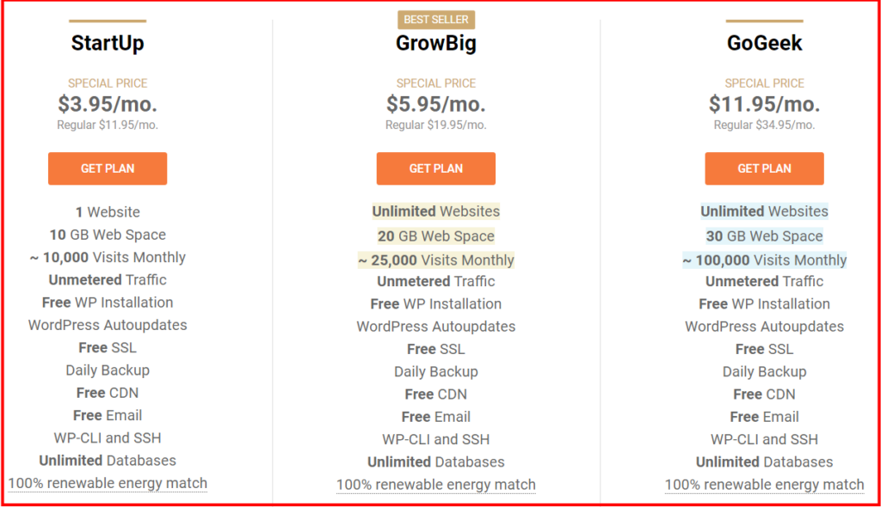Click the GET PLAN button for GrowBig
This screenshot has width=881, height=507.
tap(435, 168)
